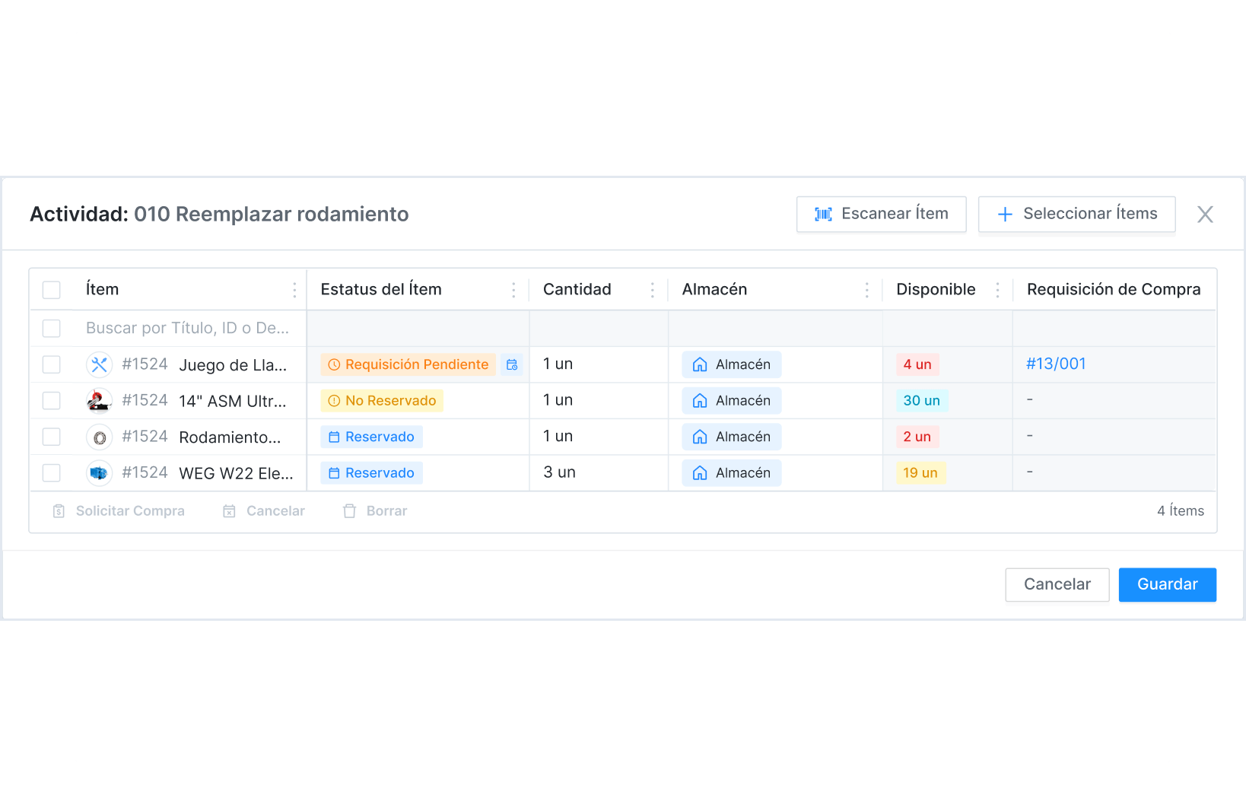Toggle the select-all checkbox in the header
This screenshot has width=1246, height=795.
(52, 290)
